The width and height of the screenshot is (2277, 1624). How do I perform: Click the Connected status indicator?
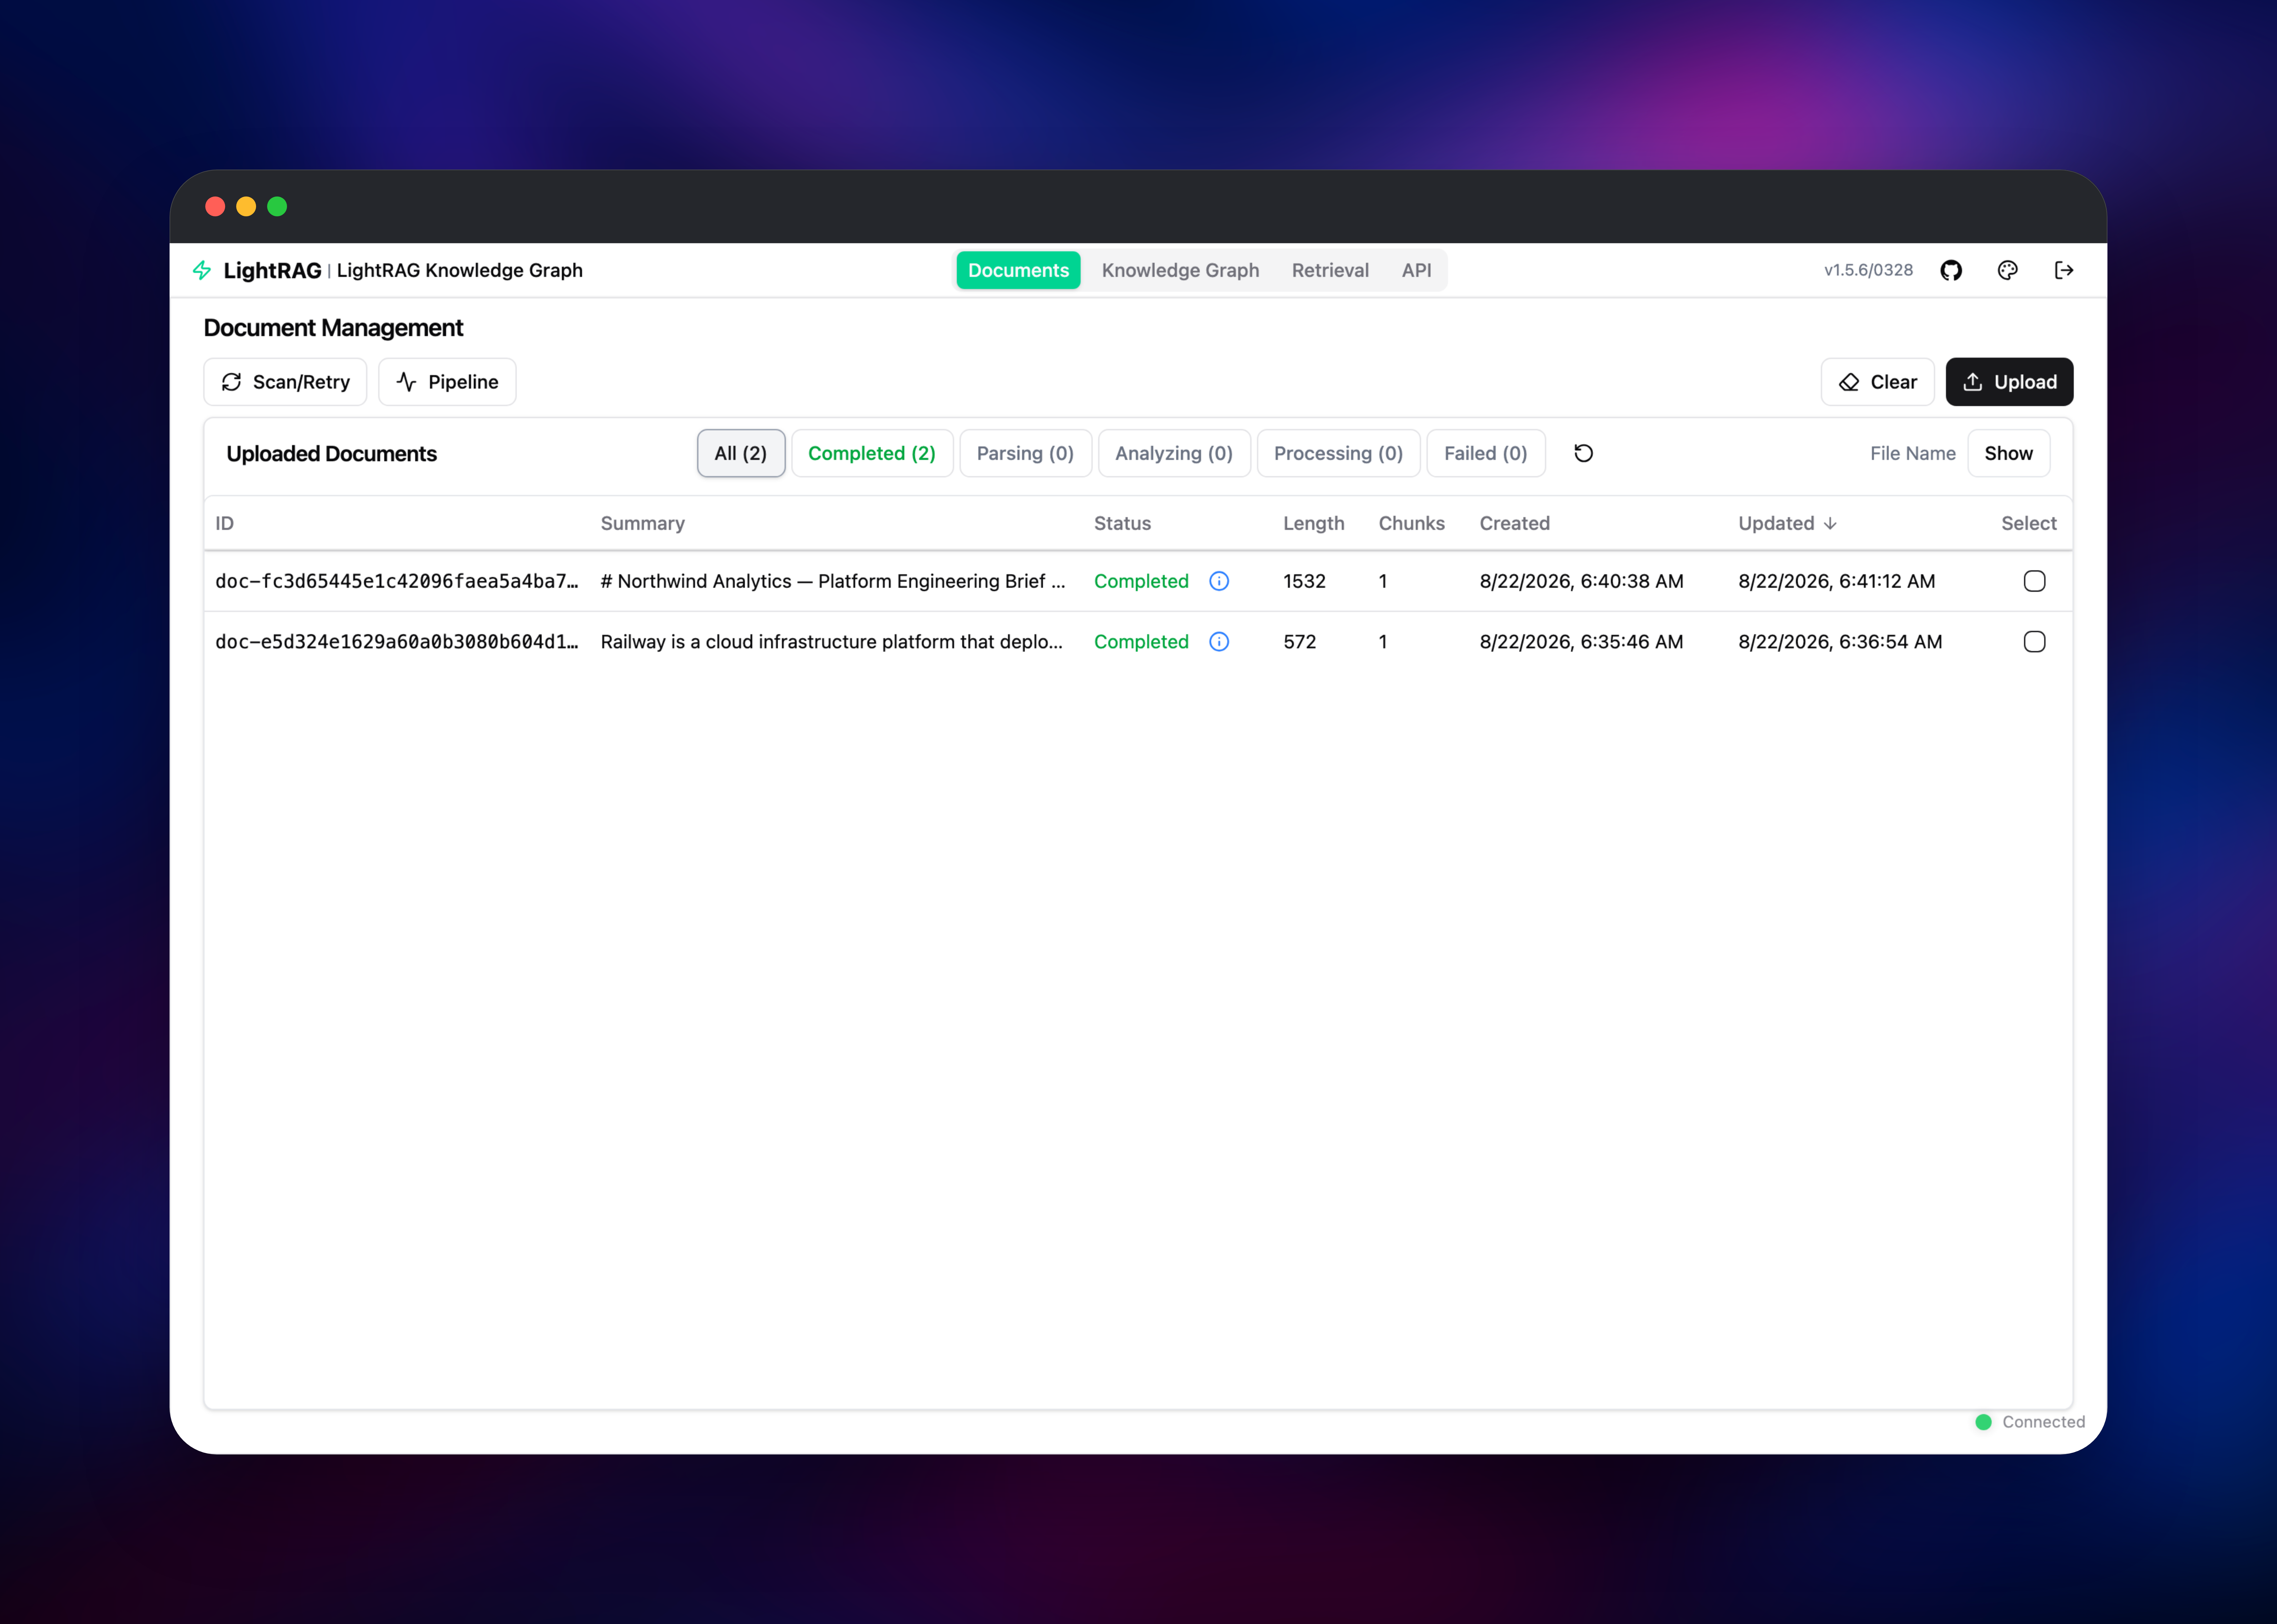coord(2030,1422)
